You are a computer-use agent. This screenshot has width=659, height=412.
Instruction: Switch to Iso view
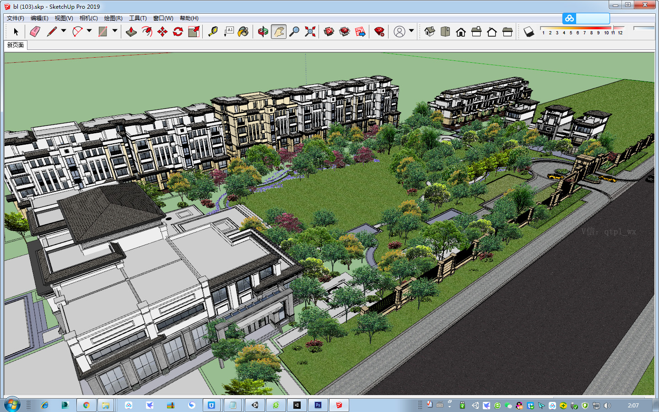430,32
